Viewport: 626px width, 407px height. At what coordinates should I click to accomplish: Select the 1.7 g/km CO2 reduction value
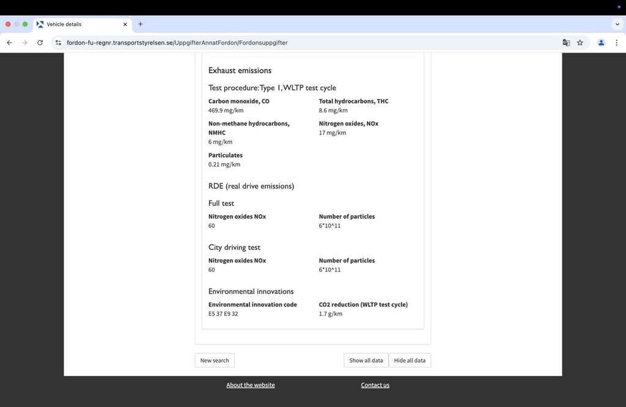(331, 314)
